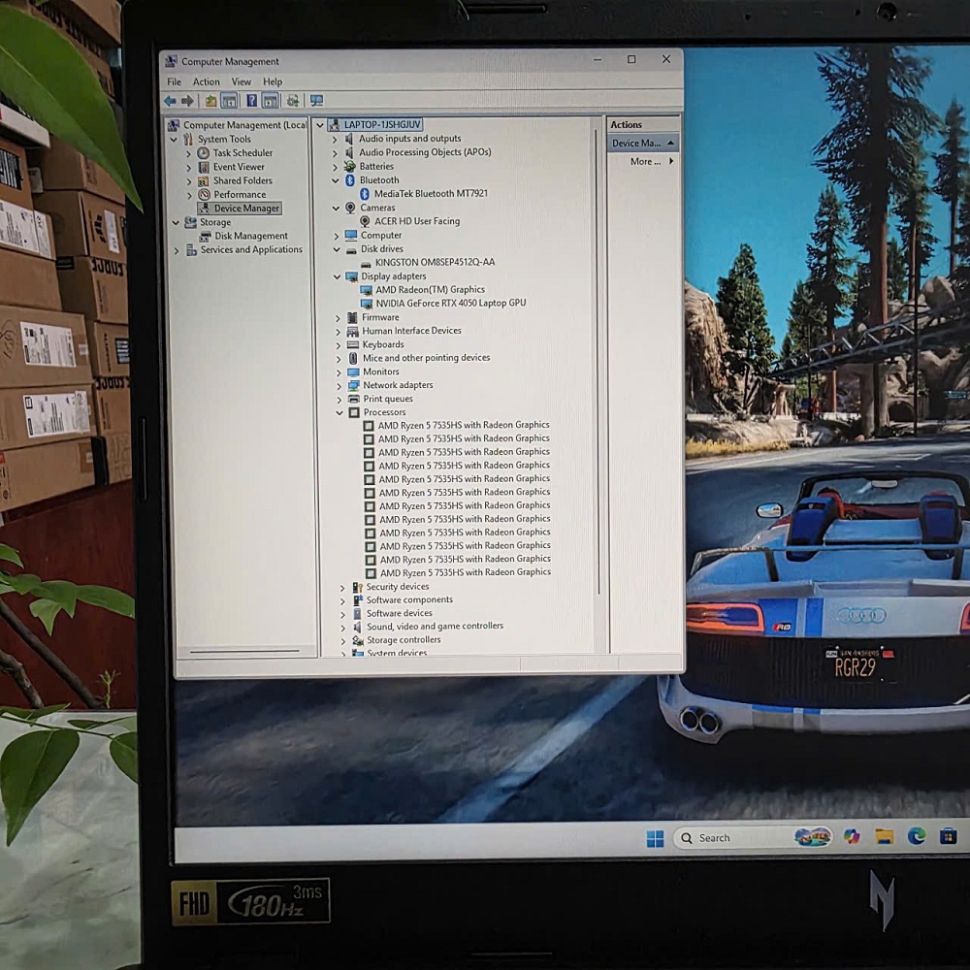Image resolution: width=970 pixels, height=970 pixels.
Task: Open the Help menu
Action: 273,81
